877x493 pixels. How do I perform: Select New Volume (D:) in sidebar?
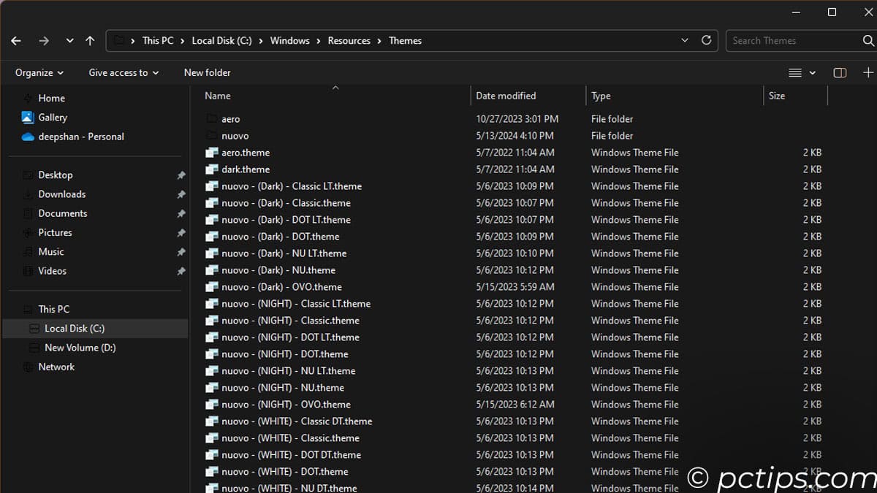click(80, 348)
